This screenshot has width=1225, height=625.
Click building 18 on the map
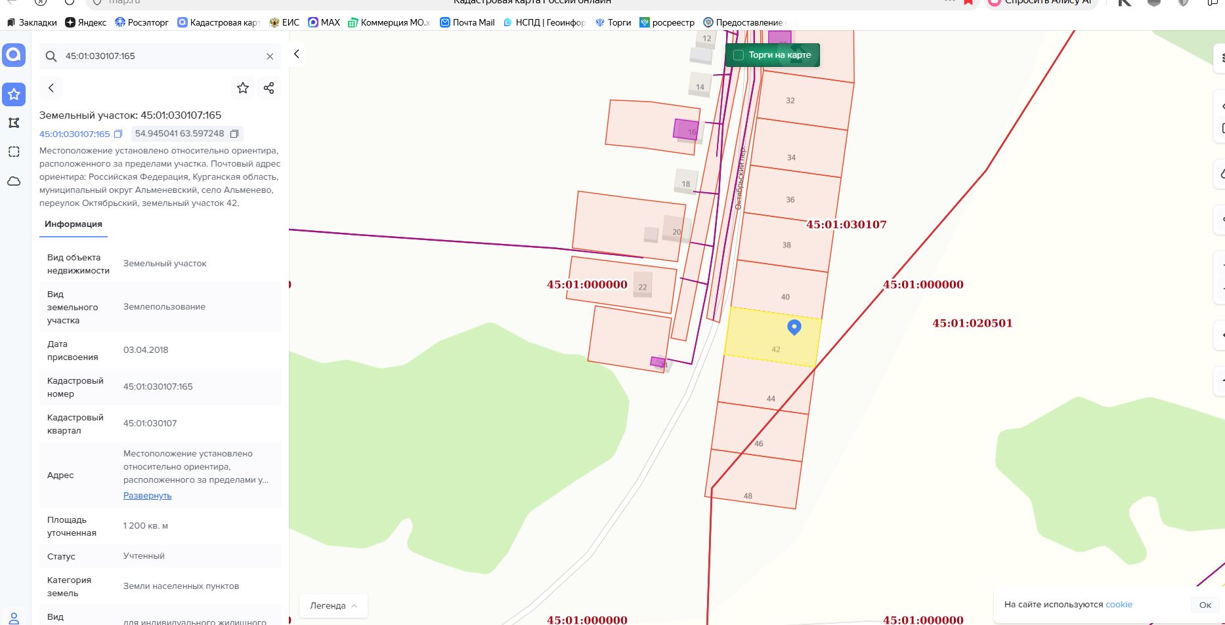pyautogui.click(x=686, y=182)
